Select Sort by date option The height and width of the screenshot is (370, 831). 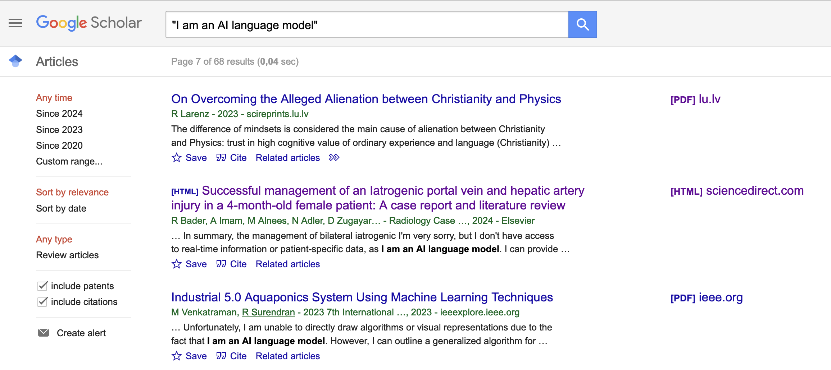click(61, 208)
